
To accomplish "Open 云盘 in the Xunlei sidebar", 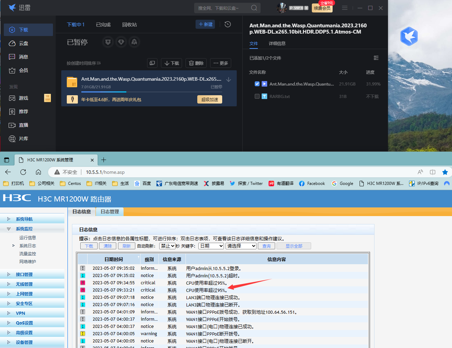I will click(28, 43).
